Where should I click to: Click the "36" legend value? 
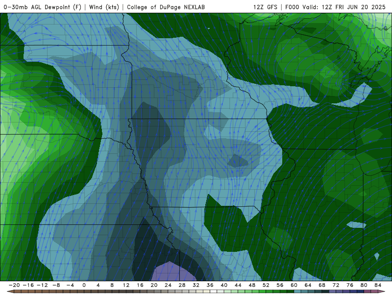point(210,285)
